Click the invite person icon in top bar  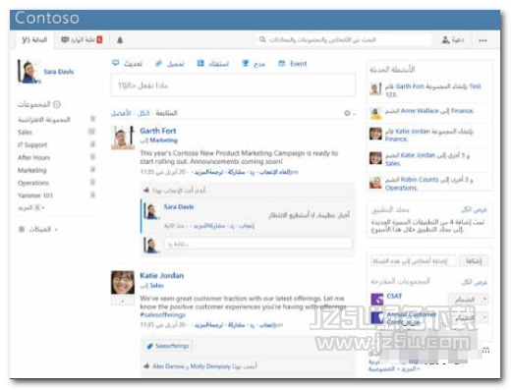[x=446, y=40]
